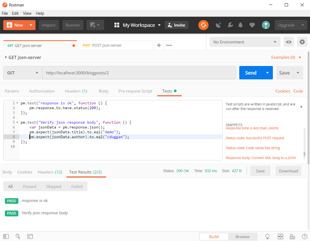This screenshot has height=241, width=310.
Task: Click the request URL field
Action: pos(139,73)
